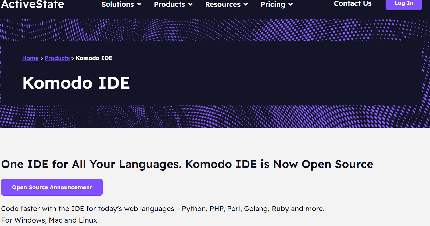Screen dimensions: 430x226
Task: Click the 'Code faster with the IDE' sentence
Action: click(x=163, y=209)
